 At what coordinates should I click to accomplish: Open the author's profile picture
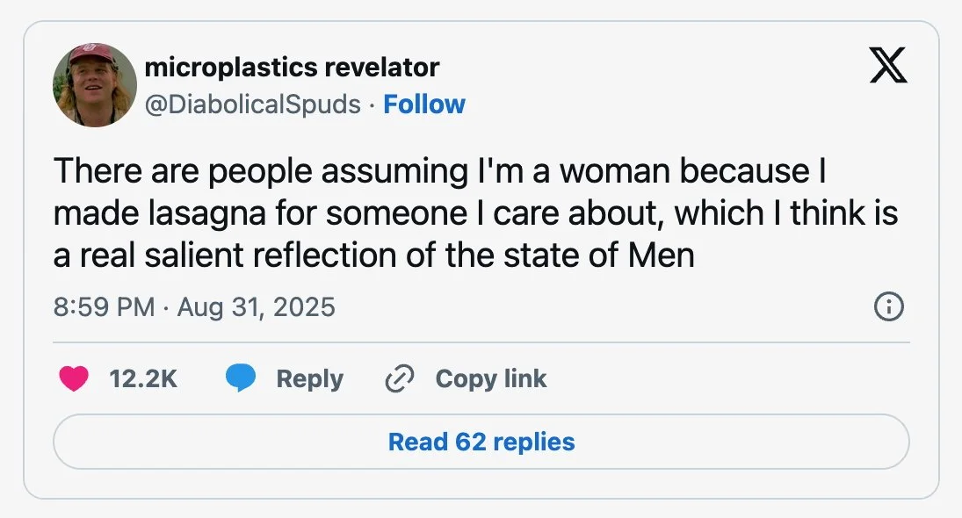pos(95,85)
